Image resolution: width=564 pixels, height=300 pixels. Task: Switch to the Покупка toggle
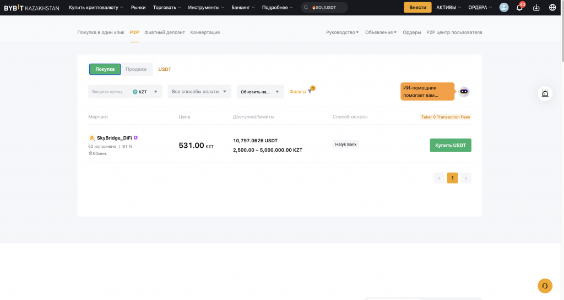click(105, 69)
